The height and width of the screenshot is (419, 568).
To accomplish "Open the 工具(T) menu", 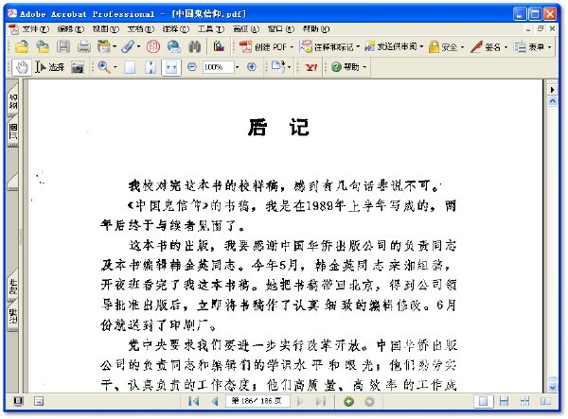I will click(x=211, y=28).
